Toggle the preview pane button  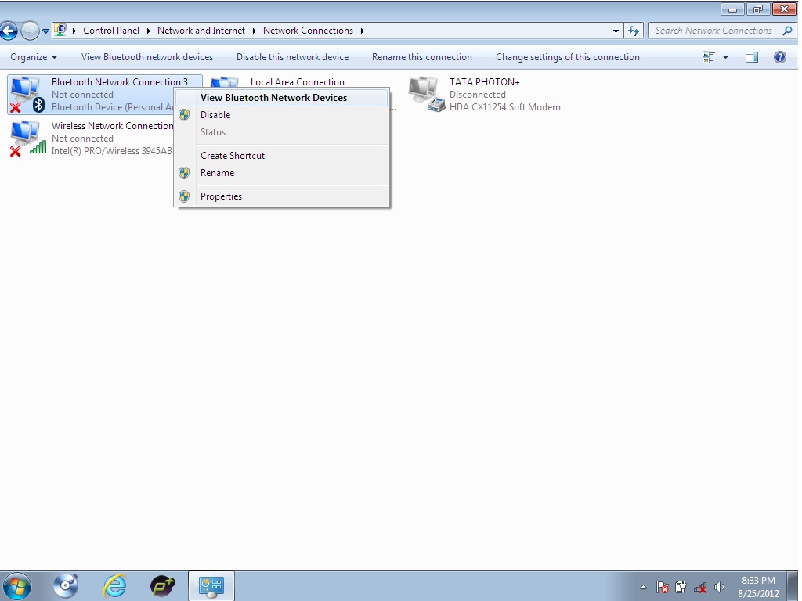752,57
